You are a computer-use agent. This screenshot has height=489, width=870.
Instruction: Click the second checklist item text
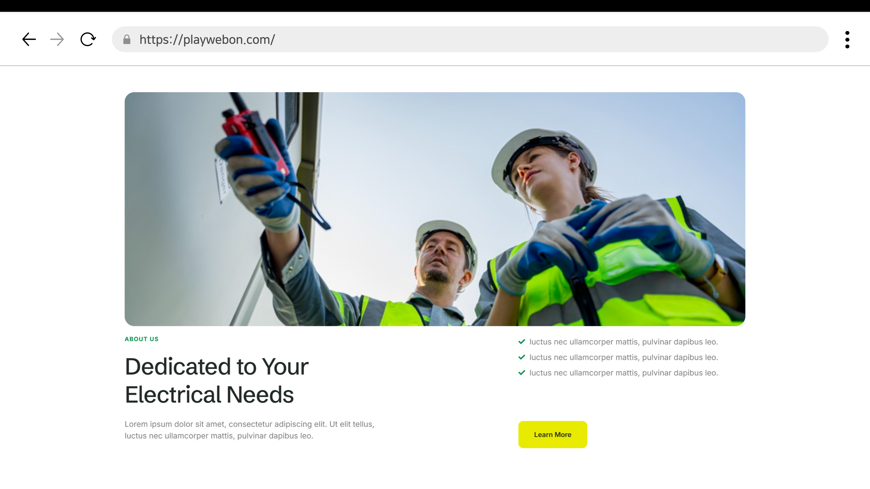click(624, 357)
